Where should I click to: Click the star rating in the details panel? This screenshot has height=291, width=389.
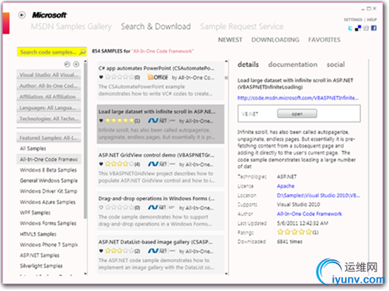294,232
